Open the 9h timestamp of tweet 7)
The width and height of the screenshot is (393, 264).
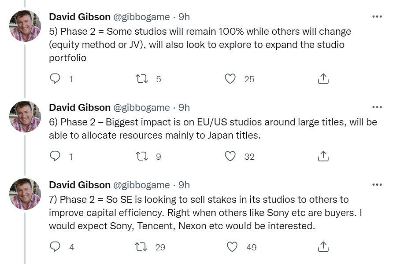(184, 185)
